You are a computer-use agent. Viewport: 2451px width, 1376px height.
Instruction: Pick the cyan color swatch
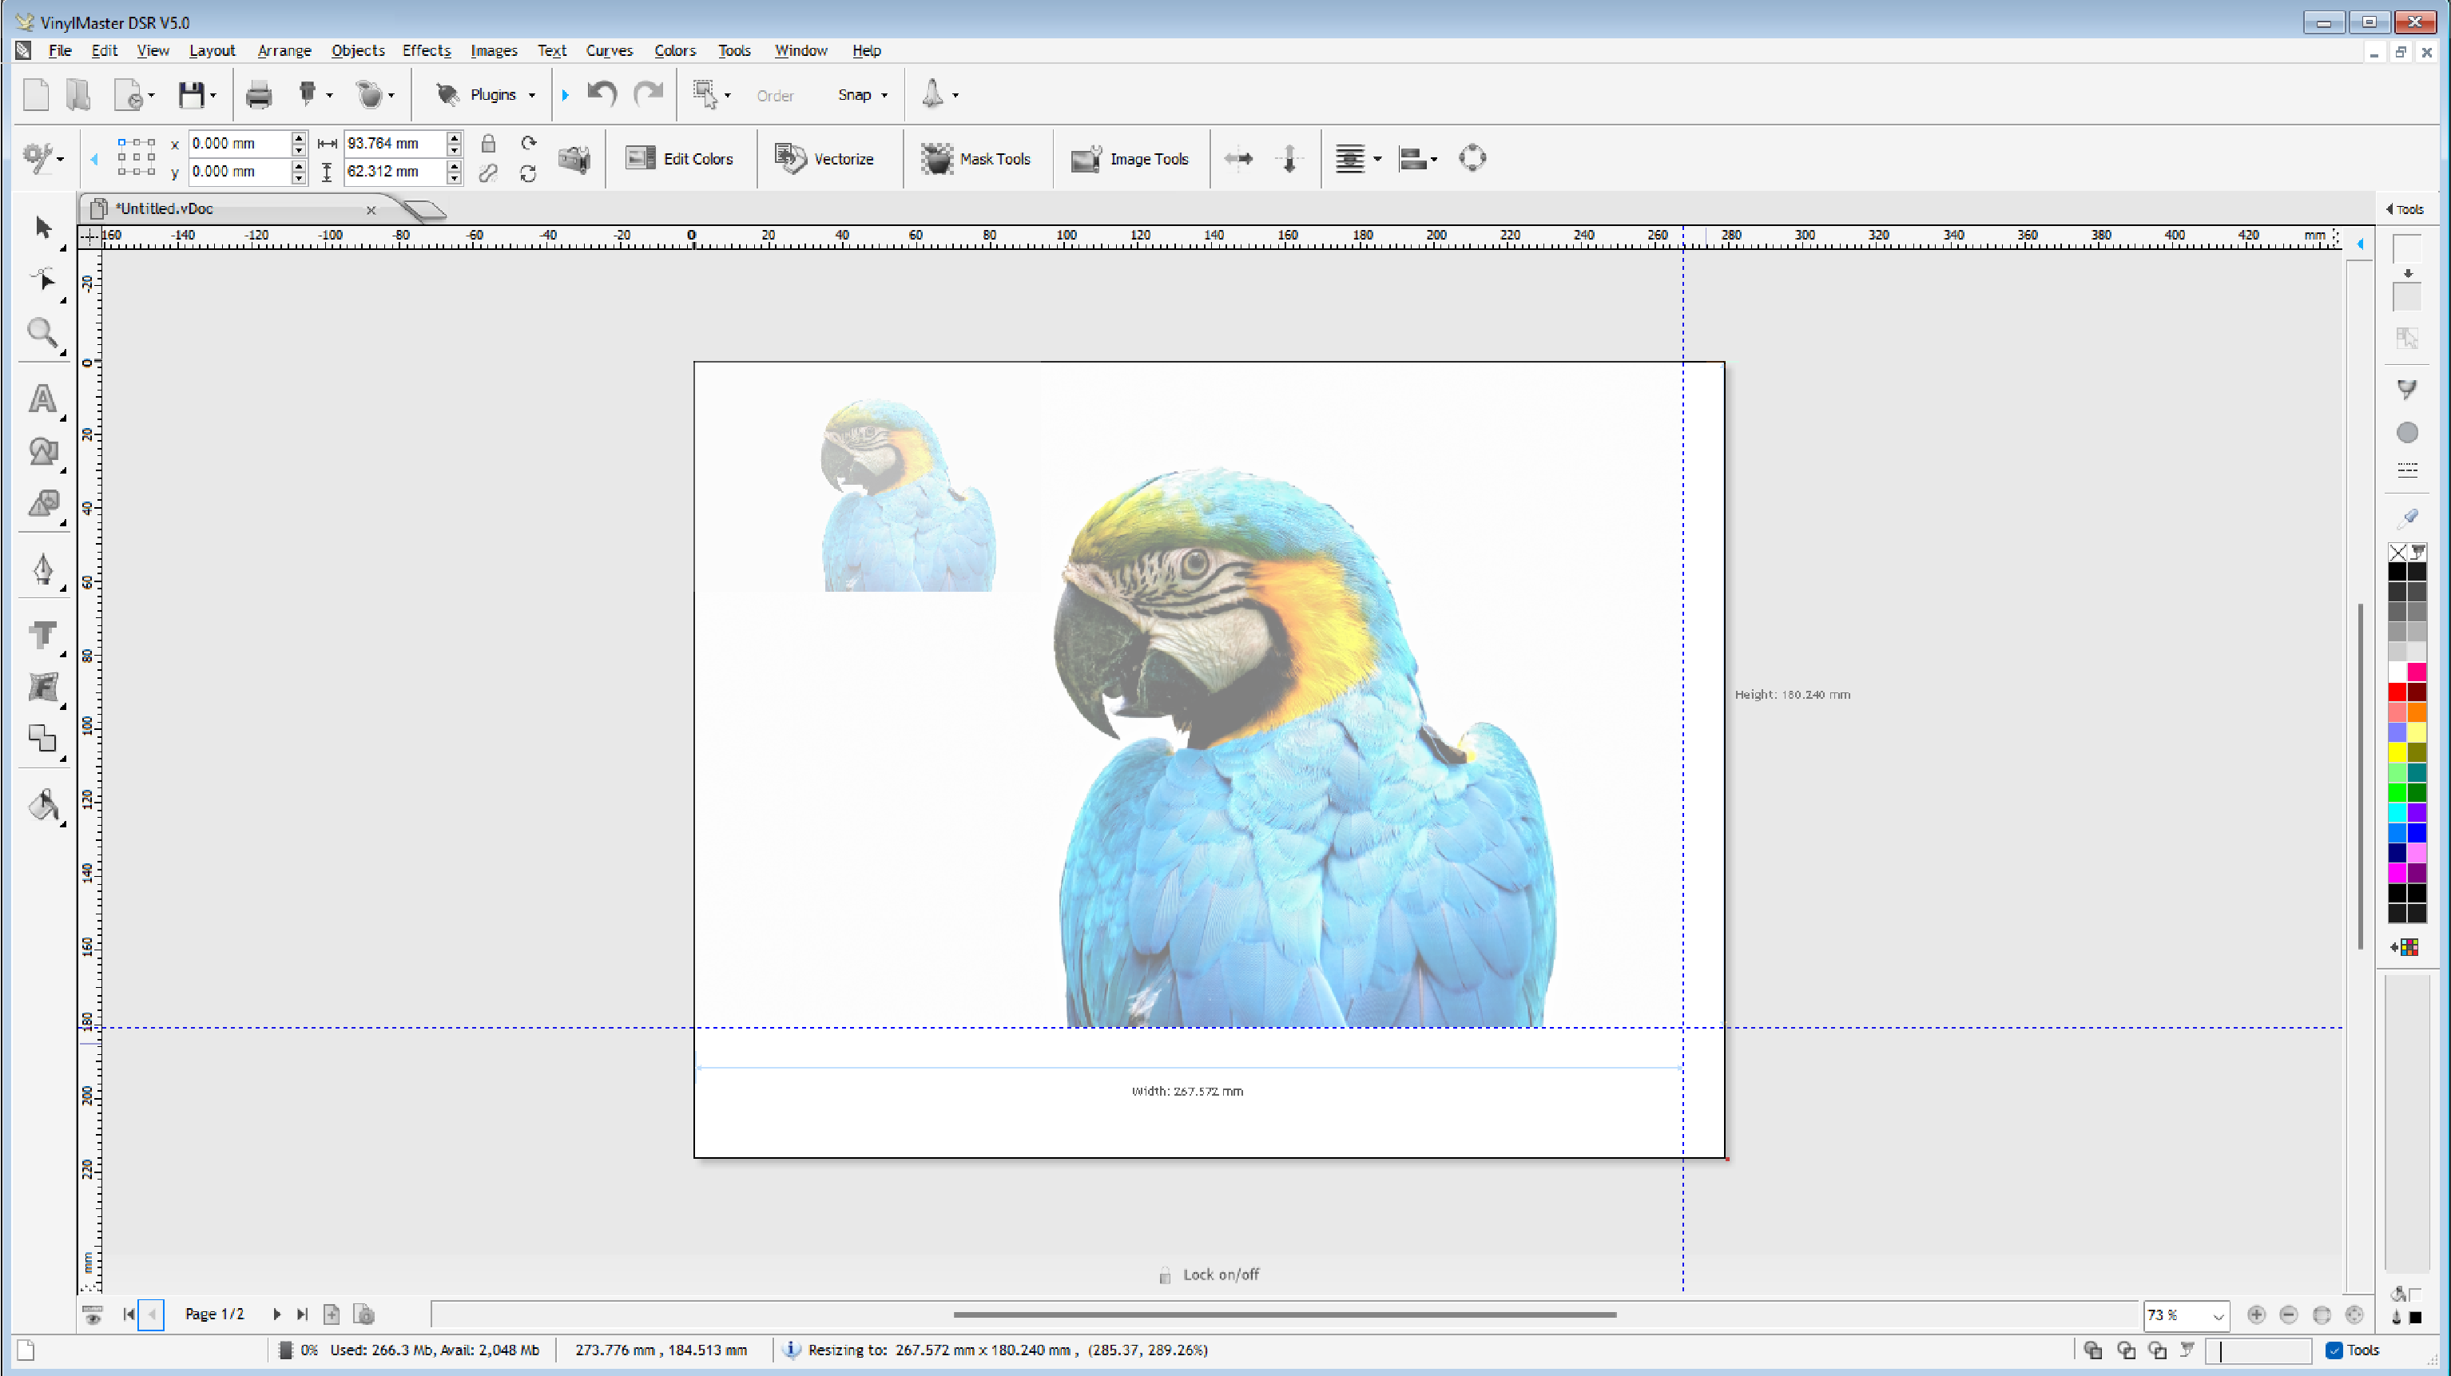(x=2397, y=812)
